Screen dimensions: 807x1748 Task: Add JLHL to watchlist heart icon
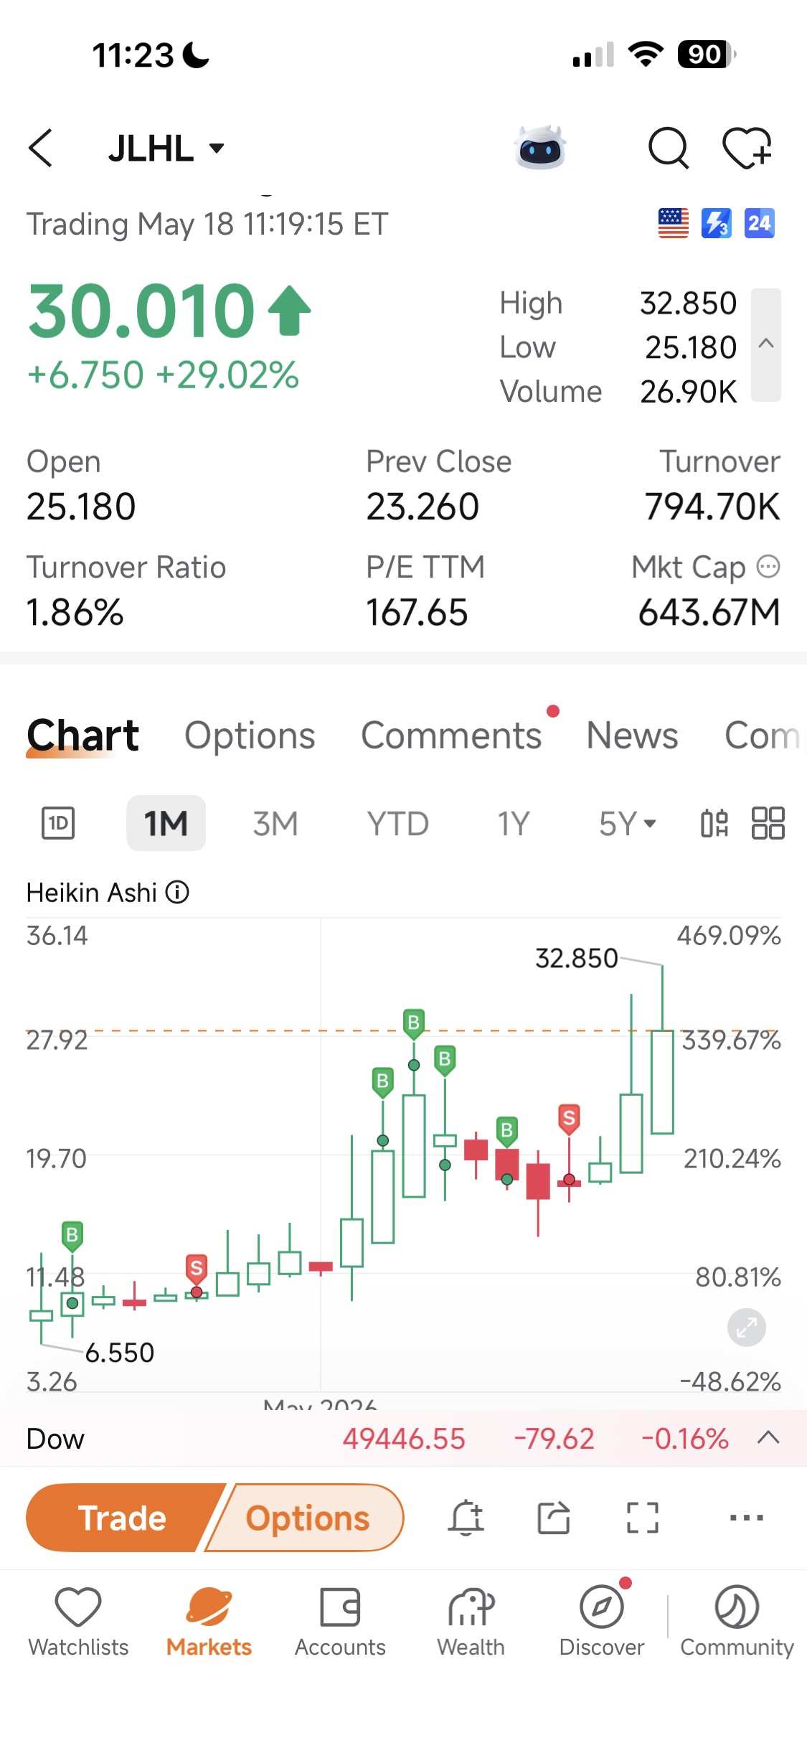[x=747, y=148]
